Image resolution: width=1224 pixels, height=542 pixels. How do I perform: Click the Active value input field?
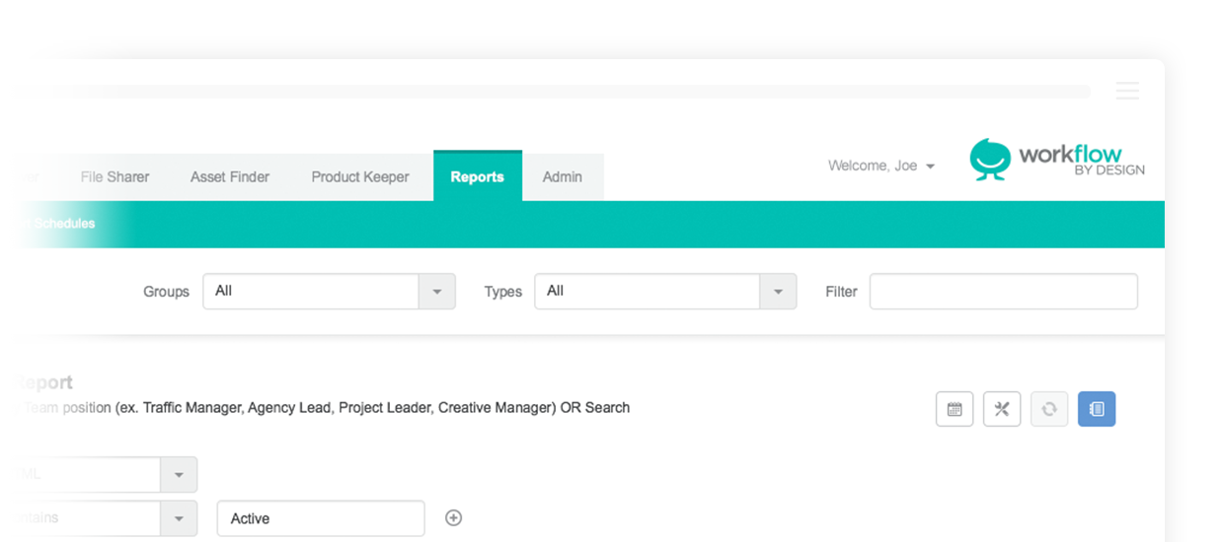(x=321, y=518)
